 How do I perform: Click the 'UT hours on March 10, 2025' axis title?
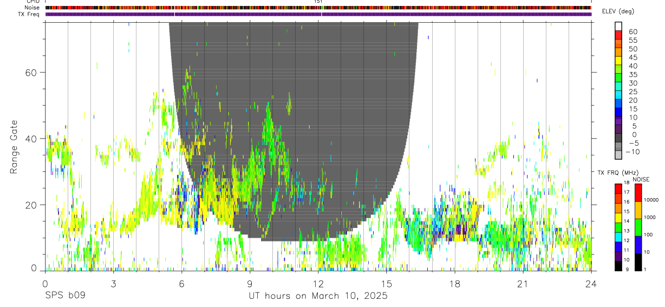point(318,296)
